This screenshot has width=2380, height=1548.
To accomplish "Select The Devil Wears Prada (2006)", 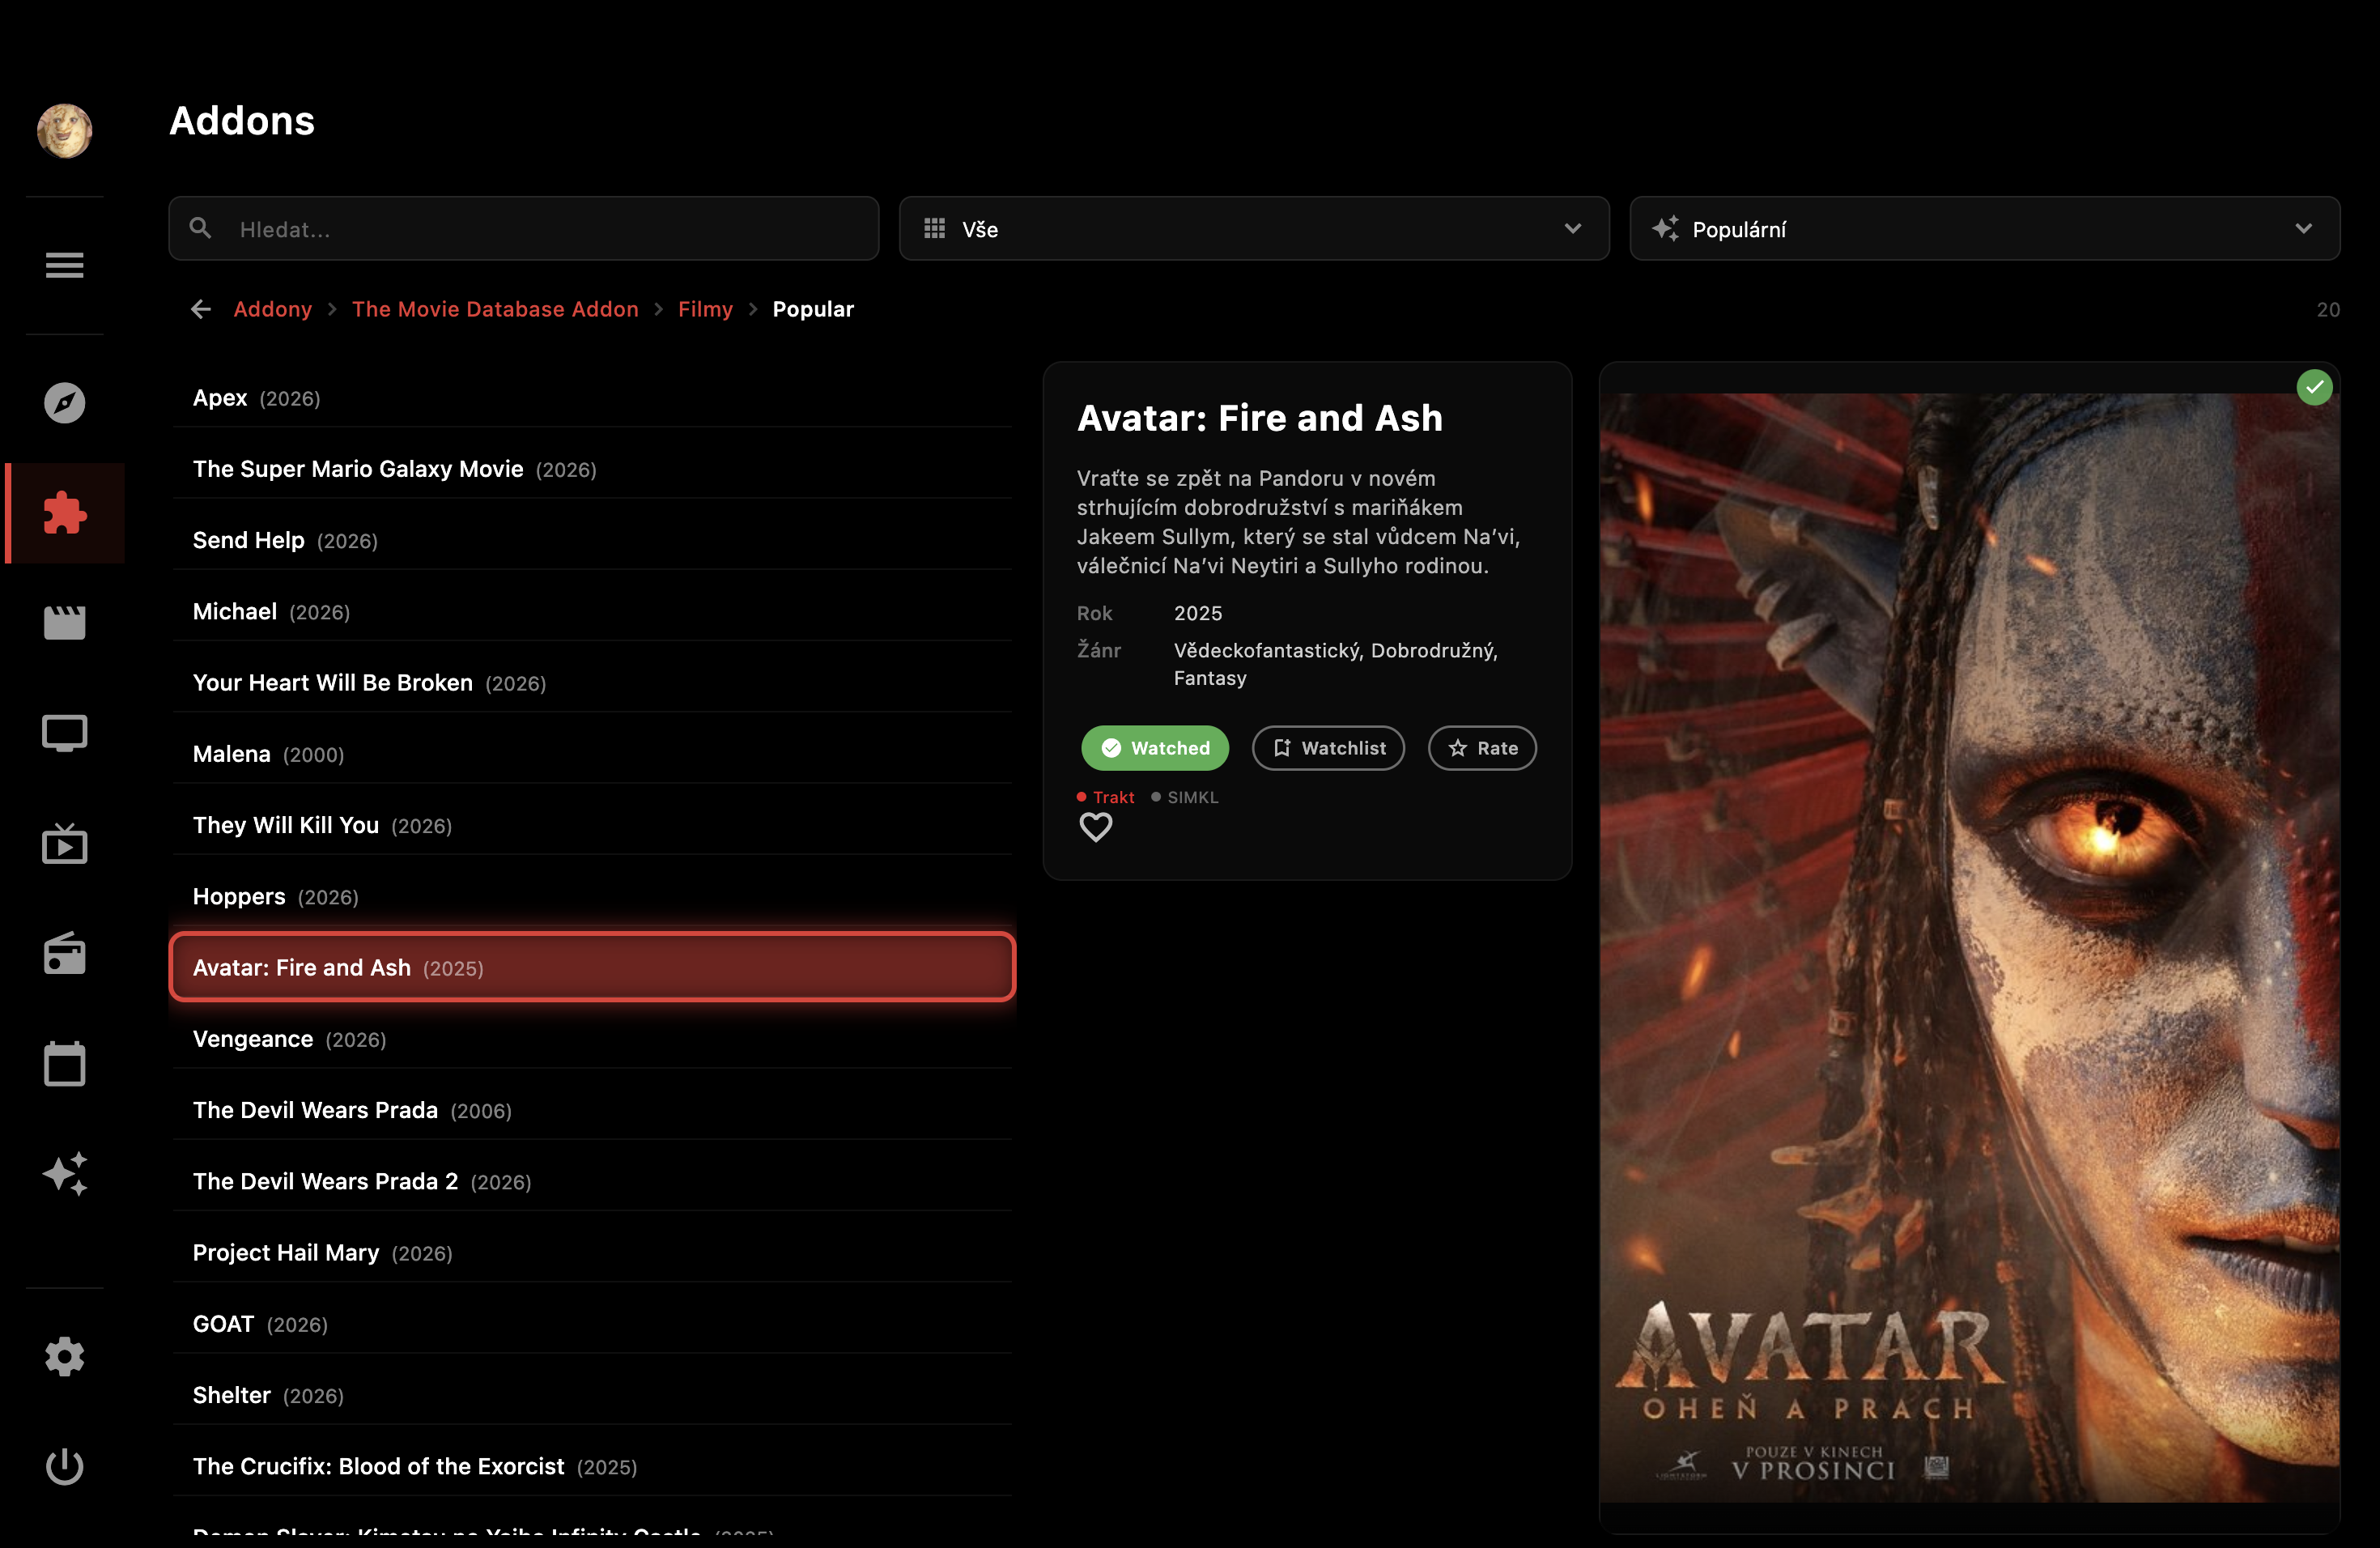I will click(592, 1110).
